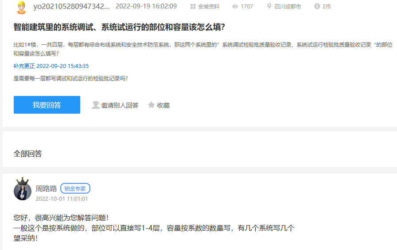
Task: Click the 补充更正 timestamp line
Action: 51,66
